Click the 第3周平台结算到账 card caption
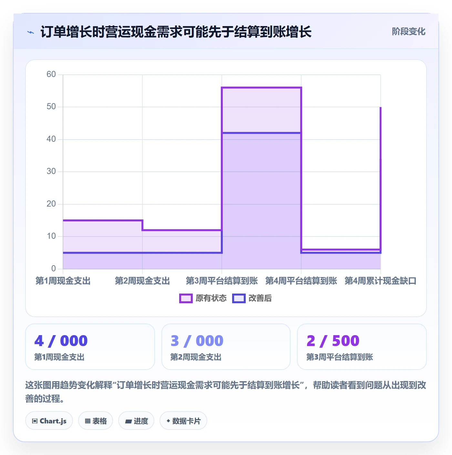Image resolution: width=452 pixels, height=455 pixels. (x=340, y=357)
